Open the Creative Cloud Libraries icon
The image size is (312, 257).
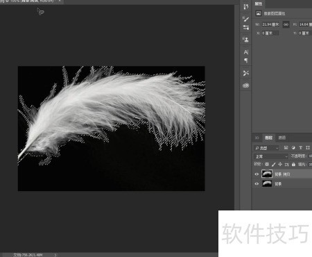coord(246,85)
